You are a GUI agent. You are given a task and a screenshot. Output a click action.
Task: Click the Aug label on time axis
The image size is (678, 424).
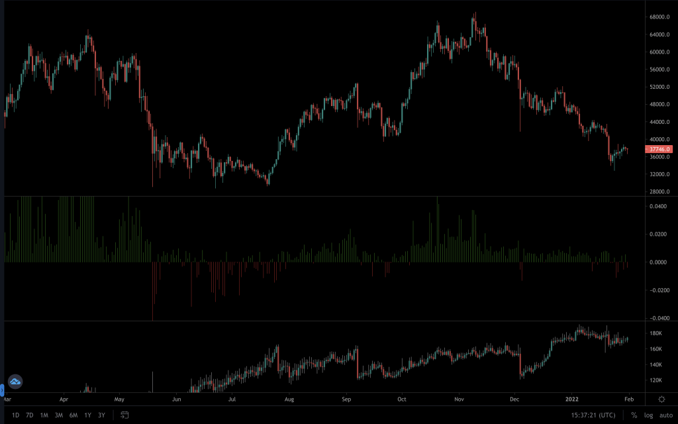point(289,399)
